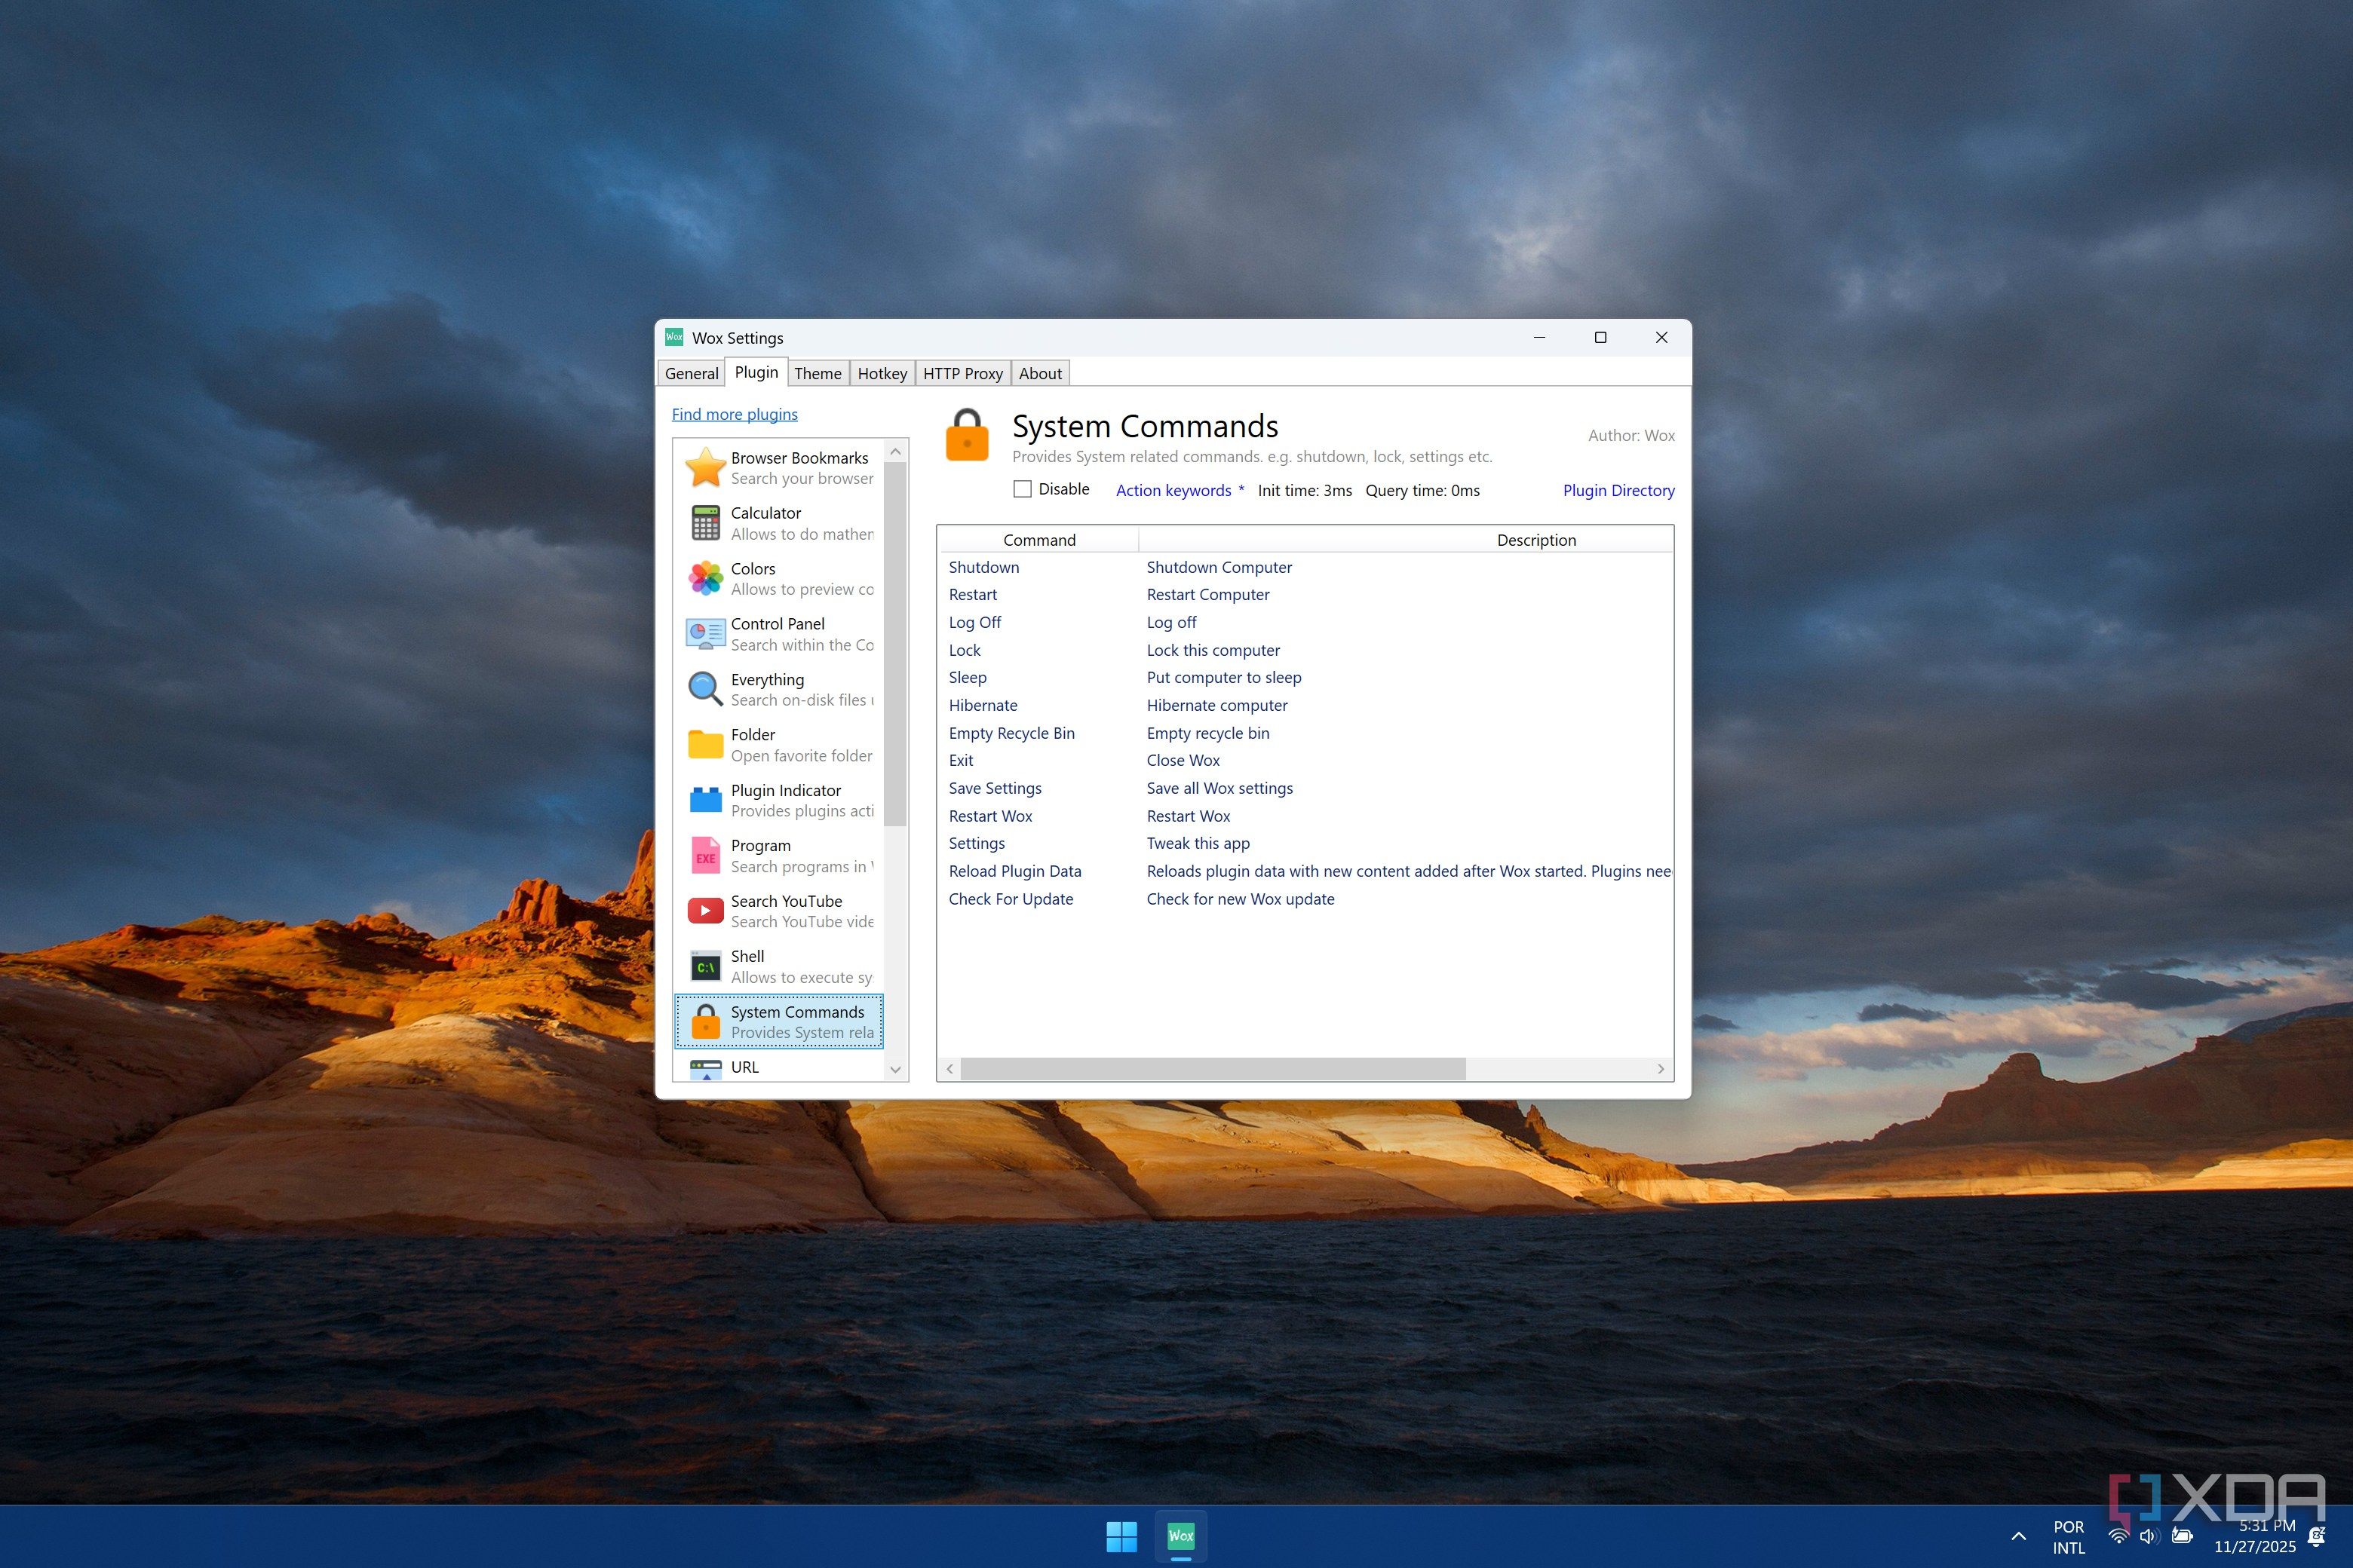Screen dimensions: 2353x1568
Task: Open the About tab
Action: pos(1039,373)
